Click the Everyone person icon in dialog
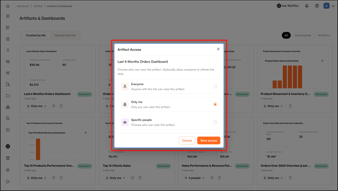Screen dimensions: 338x191 point(125,87)
